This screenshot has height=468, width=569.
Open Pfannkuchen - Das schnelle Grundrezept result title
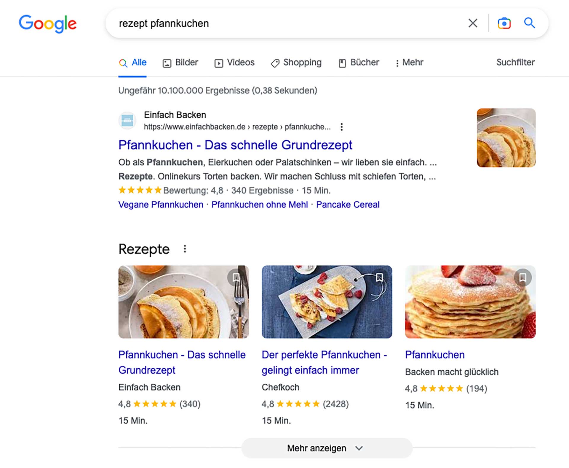(235, 145)
